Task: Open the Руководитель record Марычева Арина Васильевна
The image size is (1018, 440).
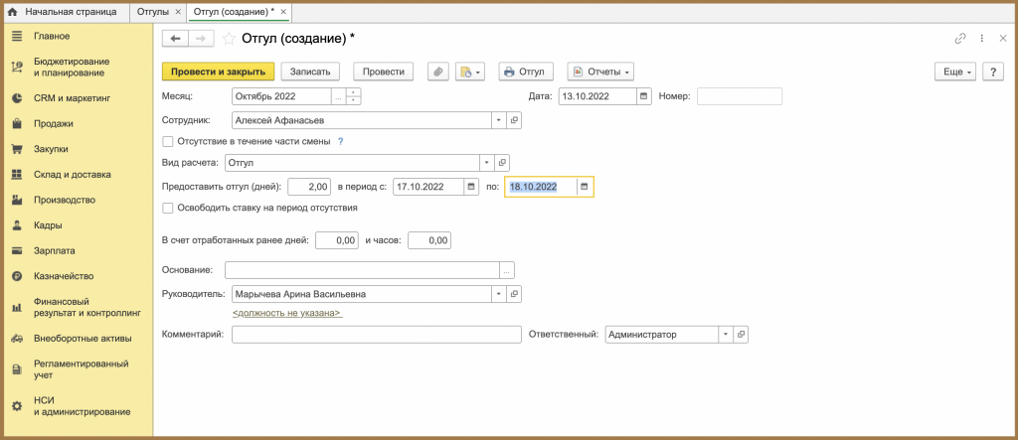Action: [514, 294]
